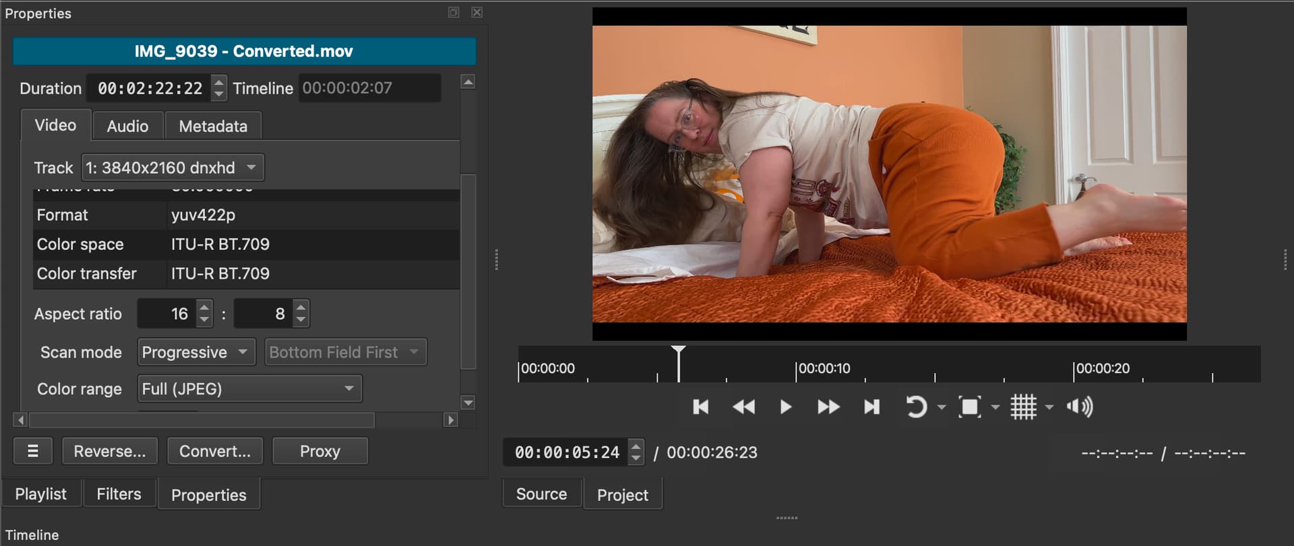Viewport: 1294px width, 546px height.
Task: Click the Convert... button
Action: click(x=215, y=451)
